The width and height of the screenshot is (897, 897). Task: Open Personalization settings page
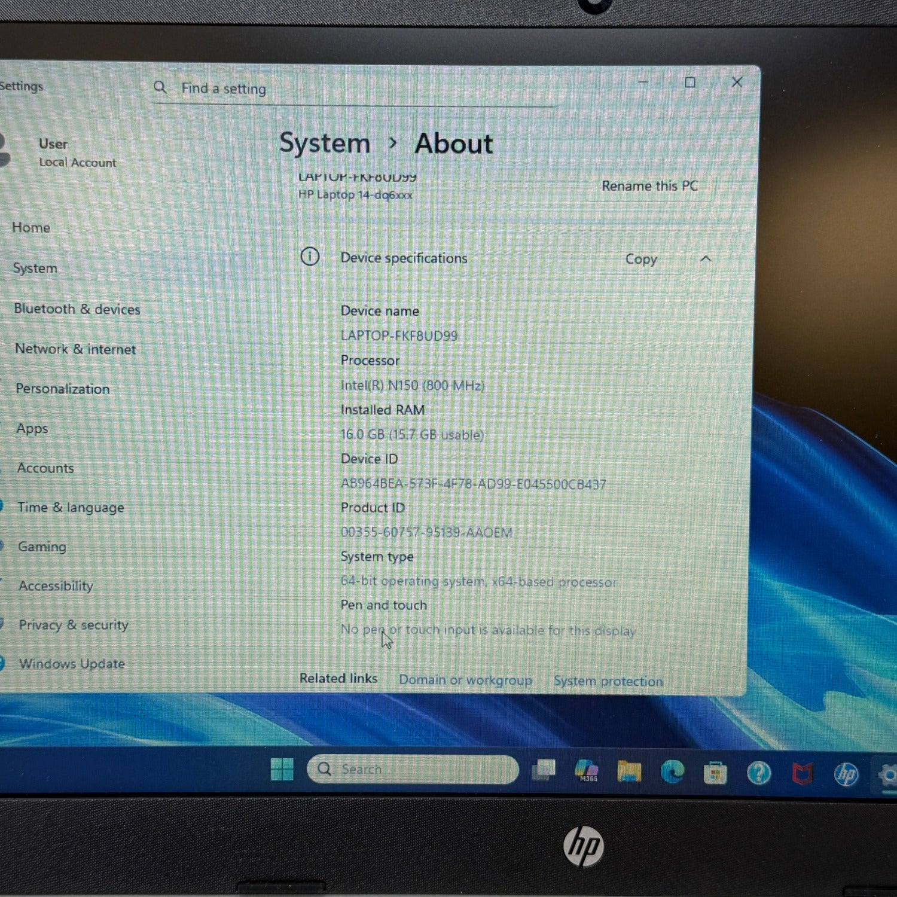click(63, 389)
